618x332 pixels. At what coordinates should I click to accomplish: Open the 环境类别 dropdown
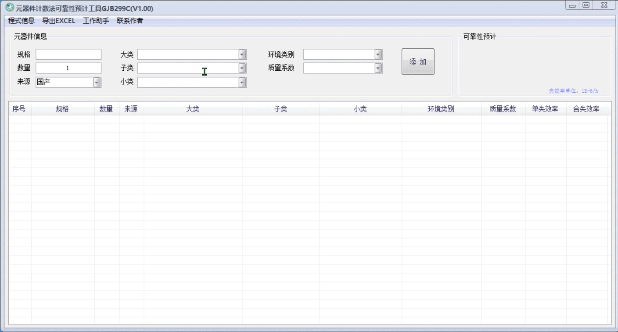pyautogui.click(x=378, y=54)
